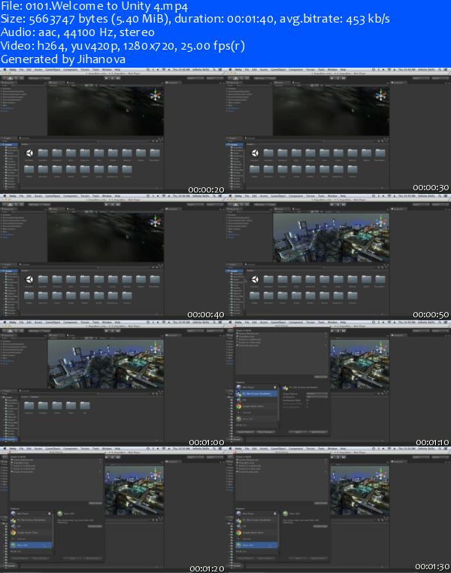This screenshot has width=451, height=573.
Task: Open the Window menu in the 00:00:20 frame
Action: [x=107, y=70]
